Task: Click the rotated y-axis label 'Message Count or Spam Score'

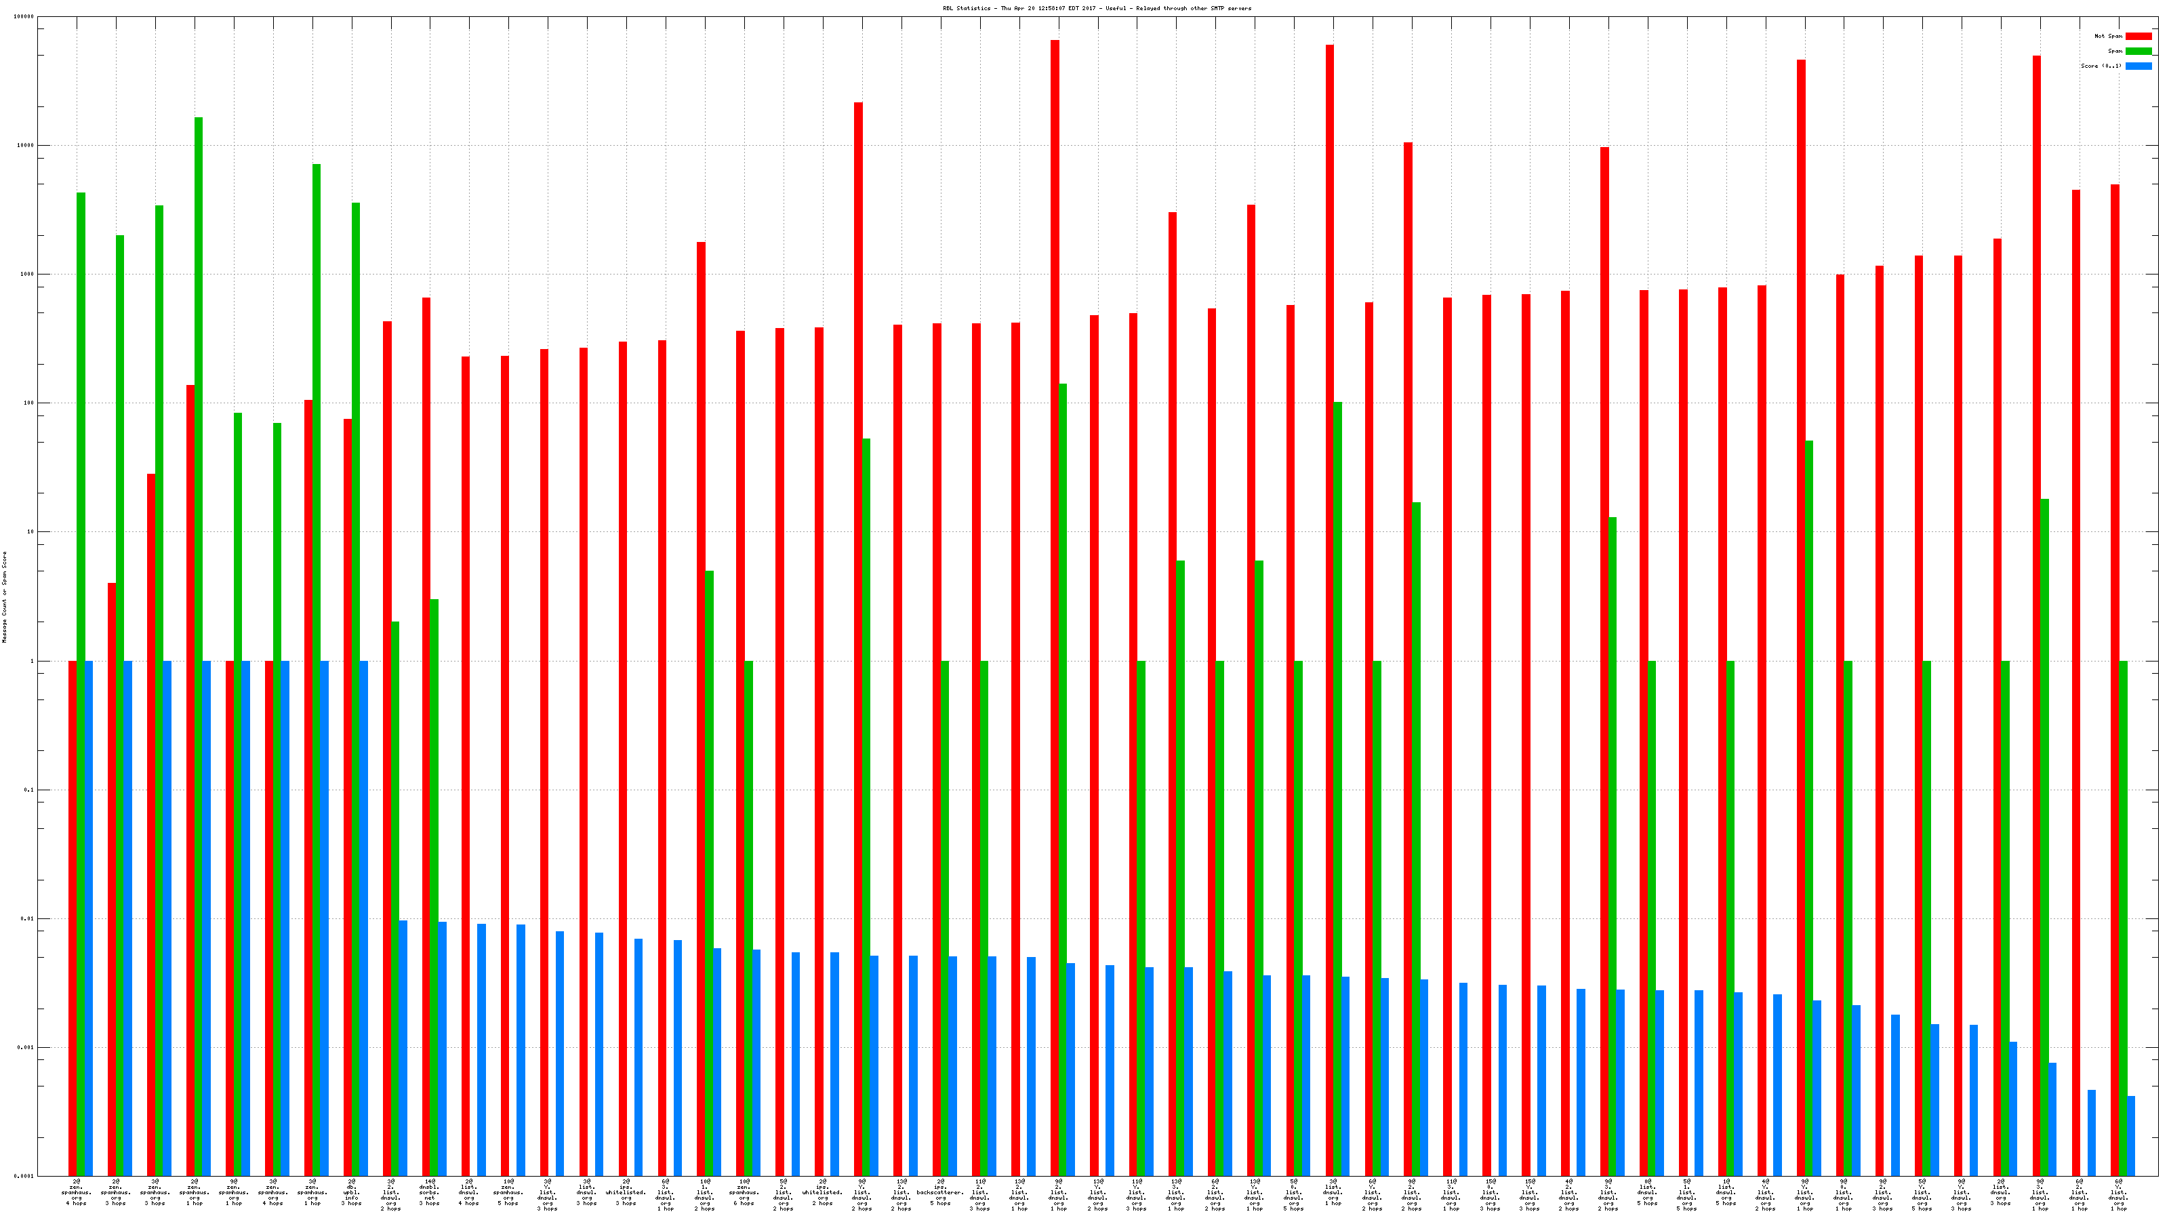Action: [4, 597]
